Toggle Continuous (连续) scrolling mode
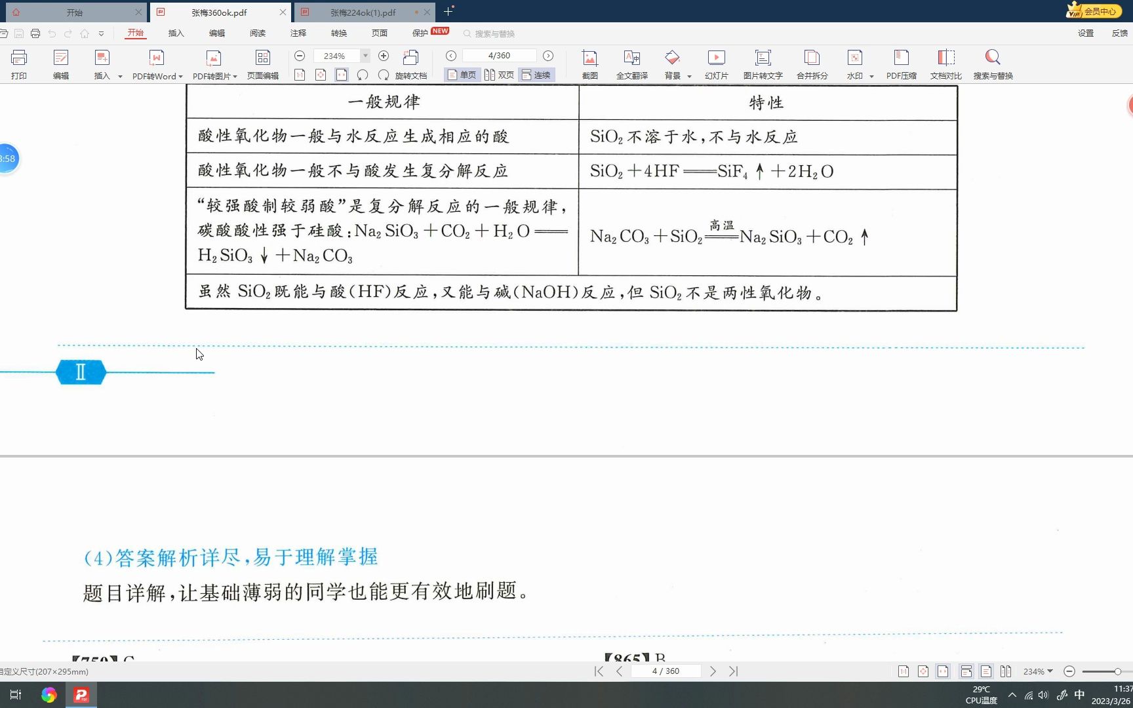Image resolution: width=1133 pixels, height=708 pixels. point(536,75)
